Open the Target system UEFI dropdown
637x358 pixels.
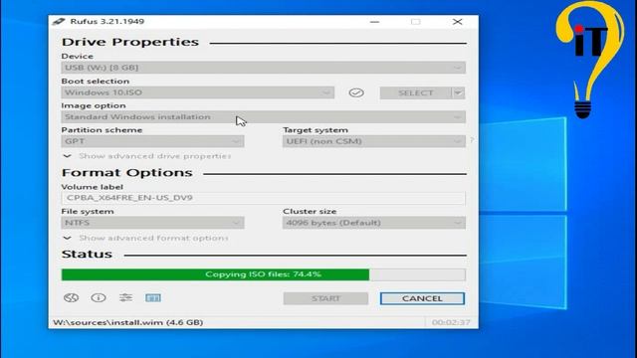click(x=374, y=141)
